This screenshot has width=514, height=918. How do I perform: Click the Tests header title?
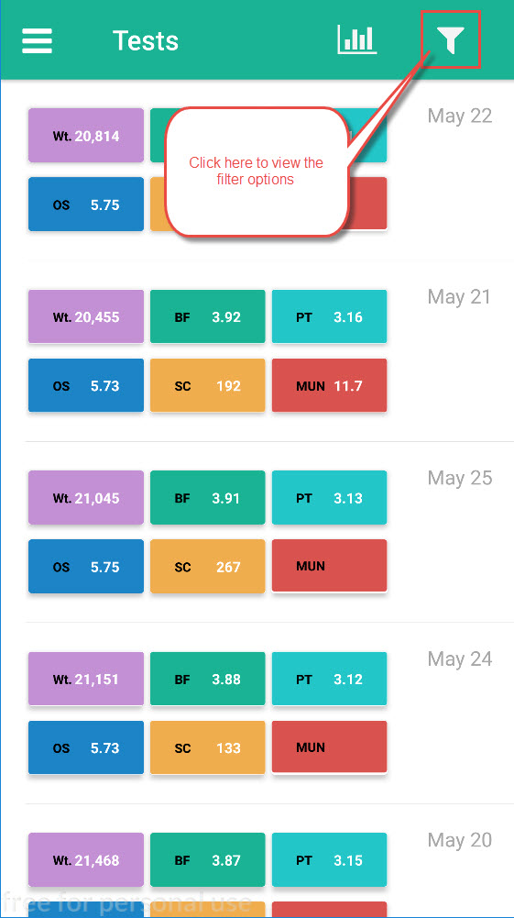point(146,41)
